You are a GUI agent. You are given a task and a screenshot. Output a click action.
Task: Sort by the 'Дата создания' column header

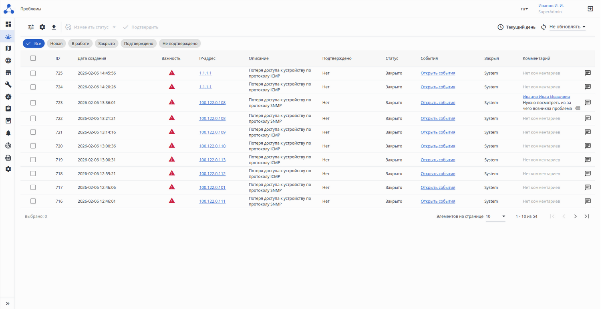(x=92, y=58)
